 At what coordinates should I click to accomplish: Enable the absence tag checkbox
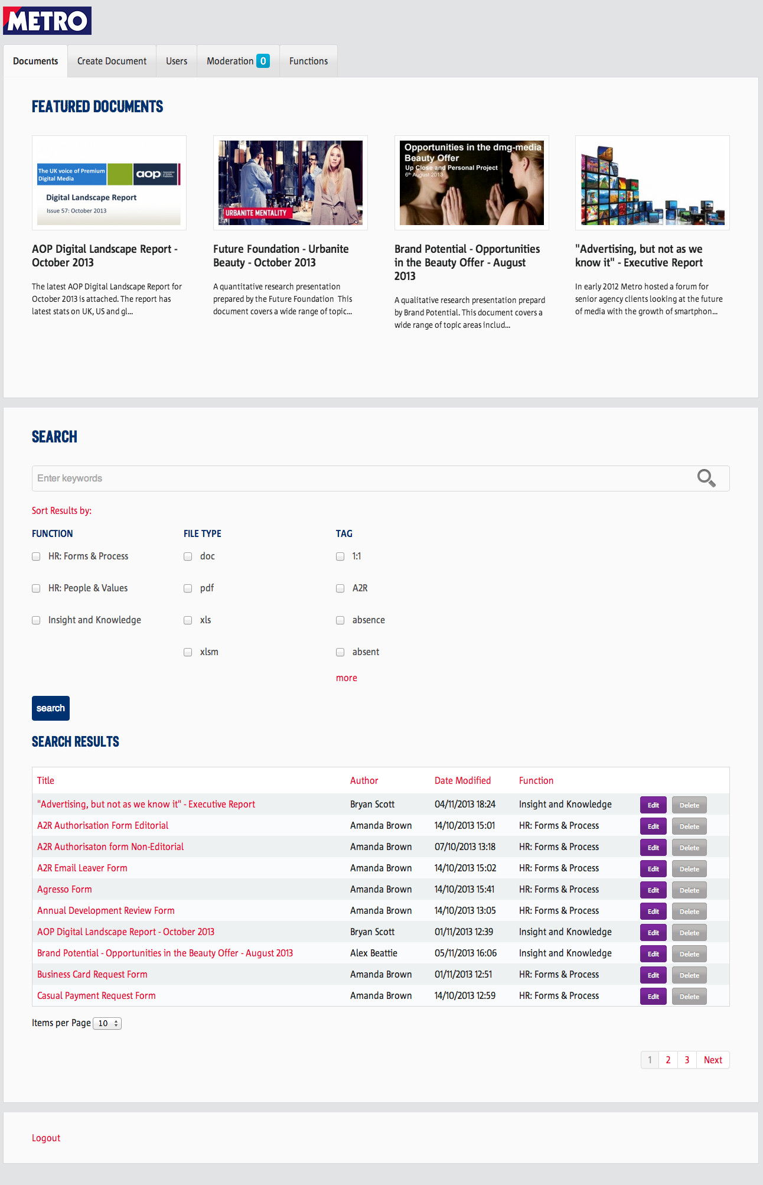coord(340,620)
